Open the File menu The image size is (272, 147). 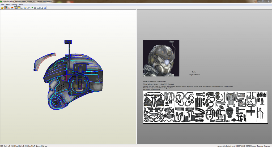2,5
